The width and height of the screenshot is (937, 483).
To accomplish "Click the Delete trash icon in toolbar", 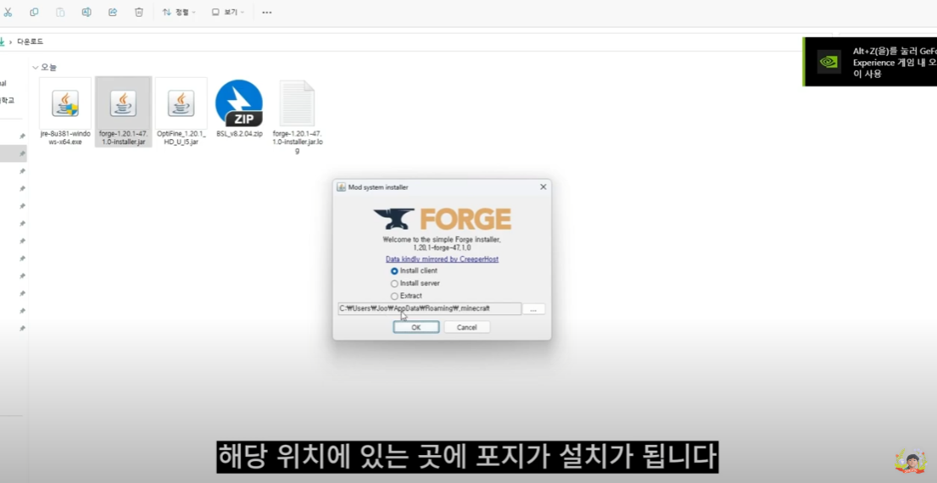I will [138, 12].
